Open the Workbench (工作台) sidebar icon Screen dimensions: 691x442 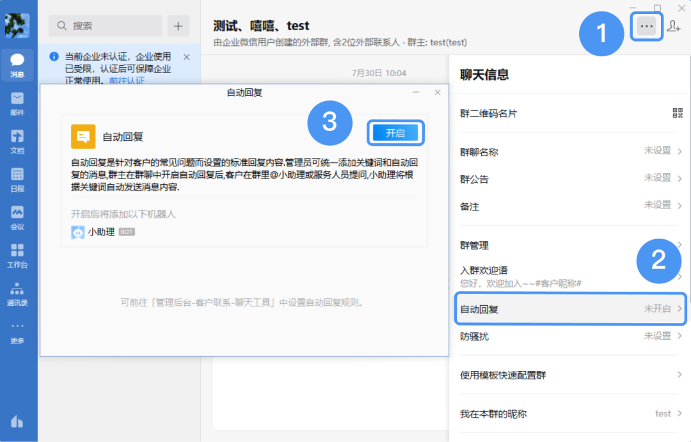click(x=17, y=255)
